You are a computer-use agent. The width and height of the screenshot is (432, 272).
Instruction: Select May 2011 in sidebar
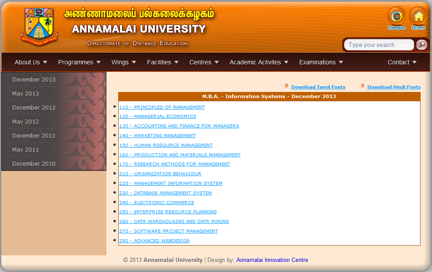pyautogui.click(x=54, y=150)
